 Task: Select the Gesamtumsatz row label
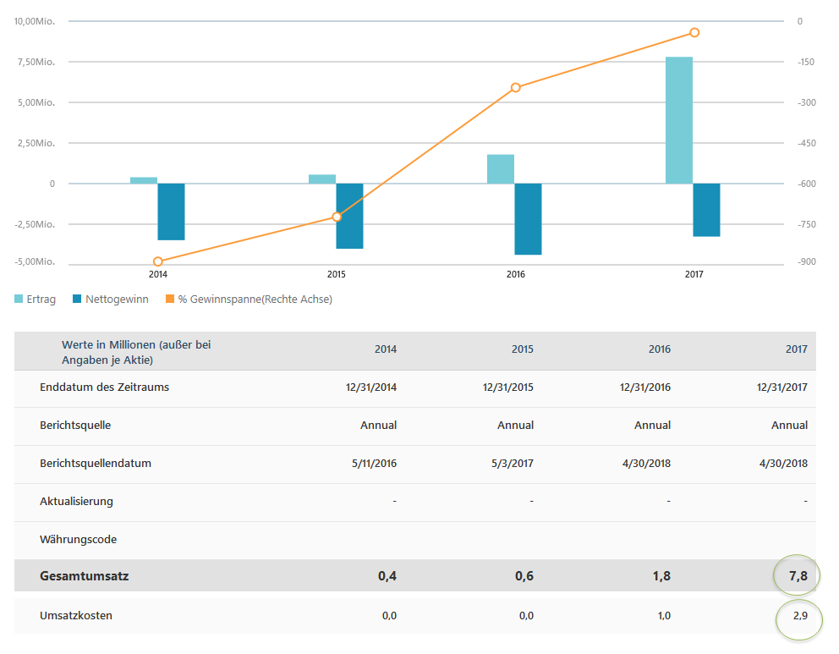[85, 576]
